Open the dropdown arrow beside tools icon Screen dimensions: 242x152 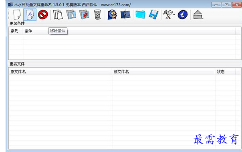[x=174, y=15]
